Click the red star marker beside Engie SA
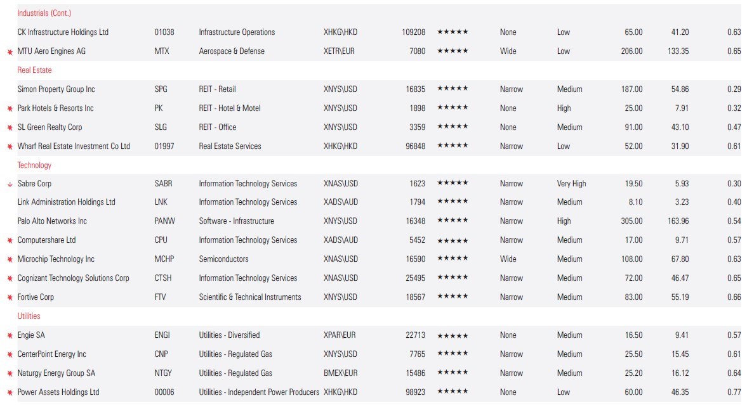This screenshot has height=405, width=747. (x=10, y=336)
